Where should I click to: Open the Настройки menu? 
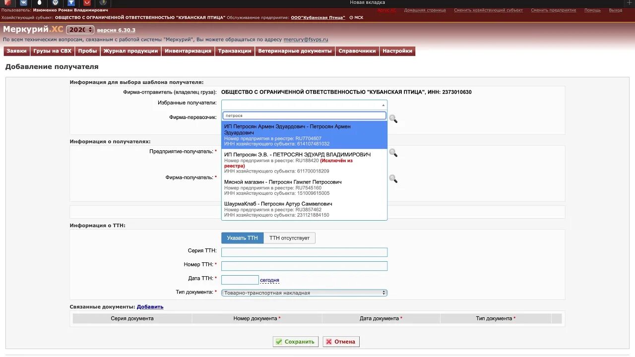(x=397, y=51)
